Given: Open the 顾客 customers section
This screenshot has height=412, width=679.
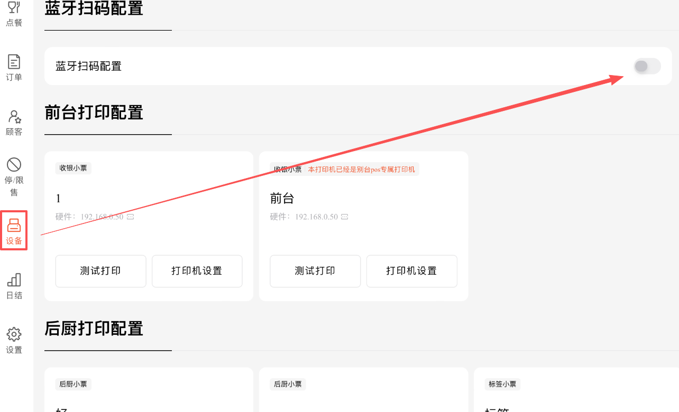Looking at the screenshot, I should pos(14,123).
